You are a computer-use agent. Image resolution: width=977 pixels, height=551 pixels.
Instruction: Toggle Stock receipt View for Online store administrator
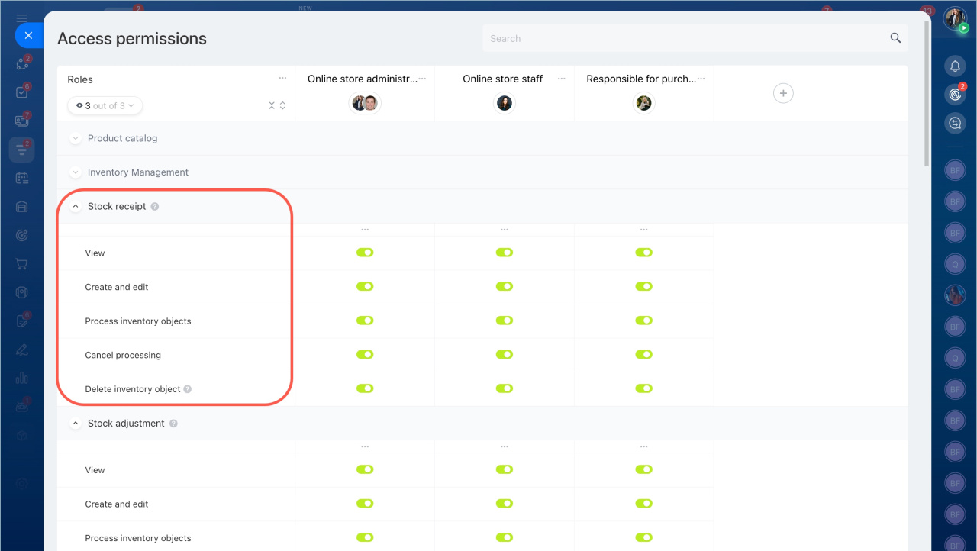(x=365, y=253)
